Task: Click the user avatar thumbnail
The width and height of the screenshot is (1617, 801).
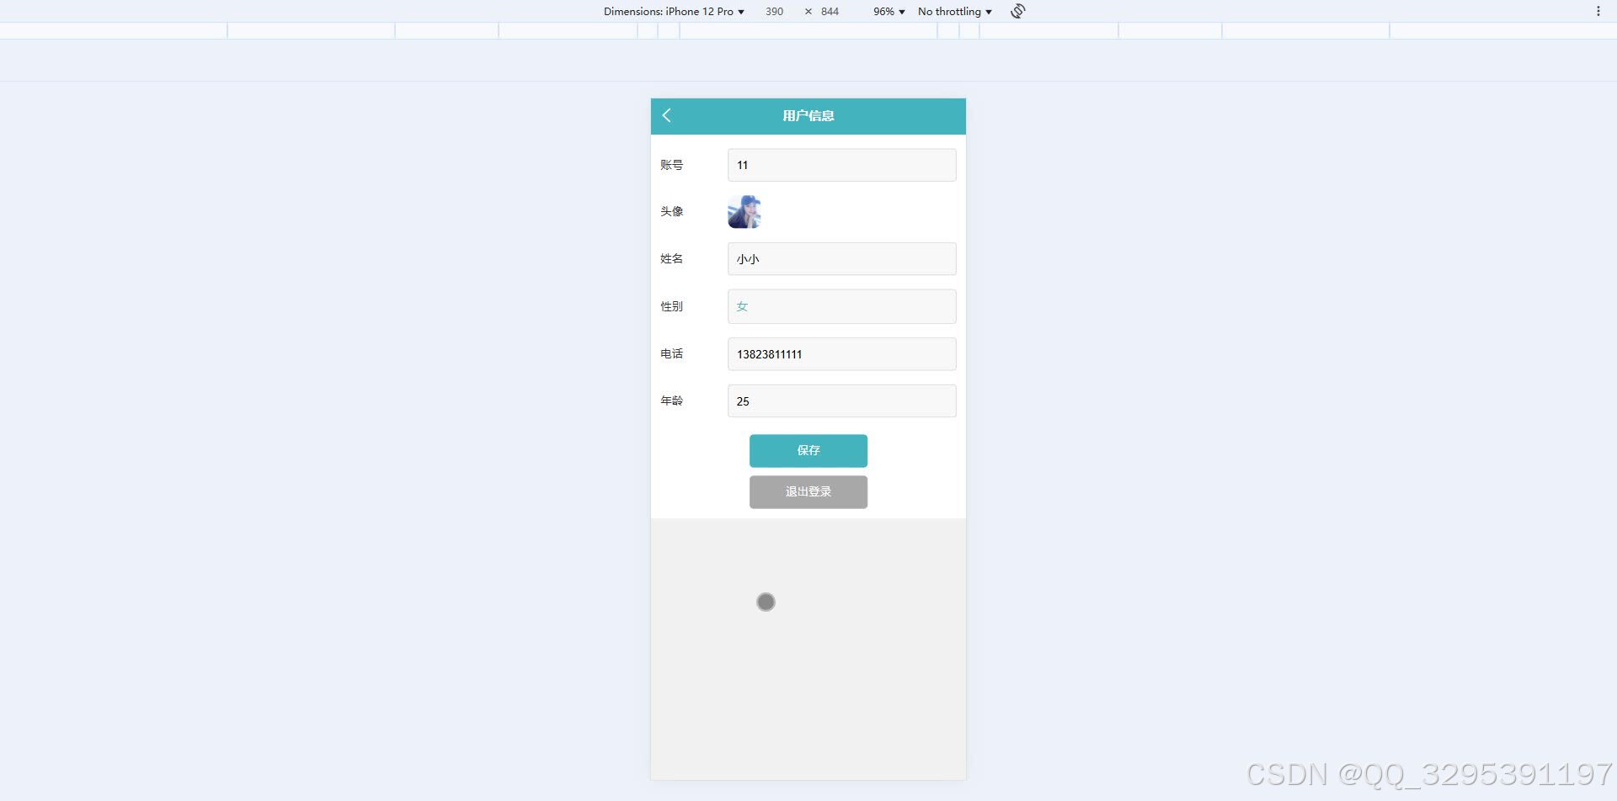Action: 744,212
